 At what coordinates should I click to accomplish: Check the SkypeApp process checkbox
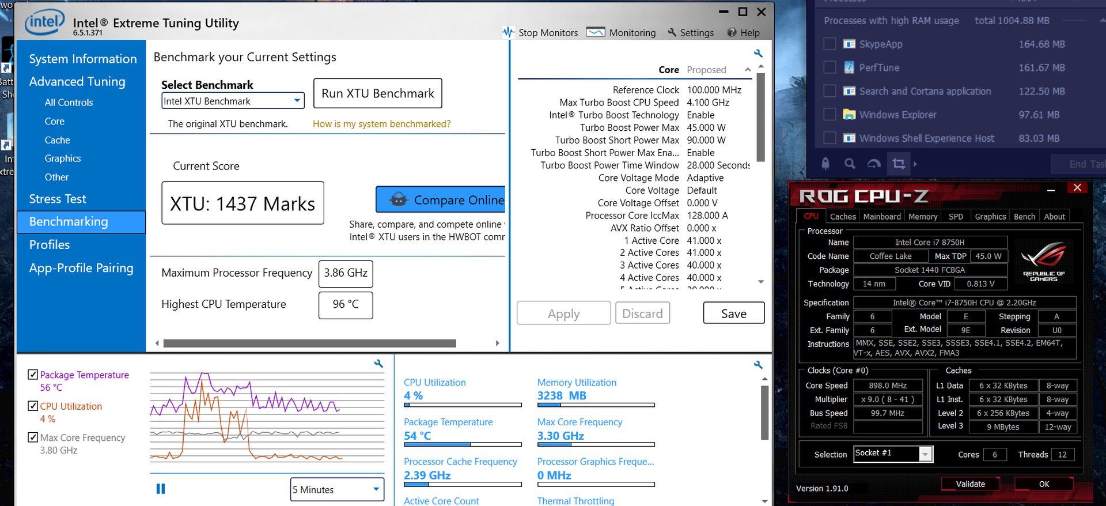pos(829,44)
